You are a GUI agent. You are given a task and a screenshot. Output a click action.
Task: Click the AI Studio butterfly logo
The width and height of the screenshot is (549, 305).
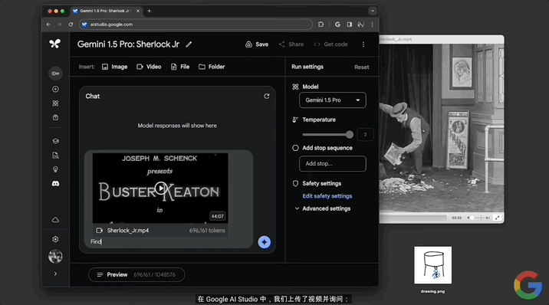click(x=55, y=44)
